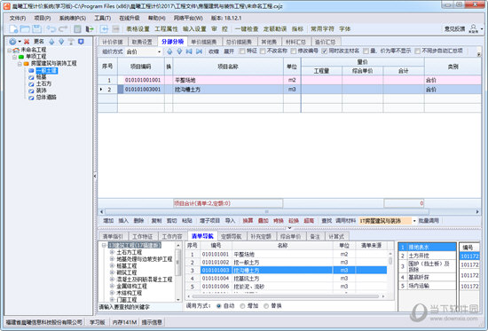Click the New file icon in toolbar
Screen dimensions: 488x331
[x=13, y=29]
